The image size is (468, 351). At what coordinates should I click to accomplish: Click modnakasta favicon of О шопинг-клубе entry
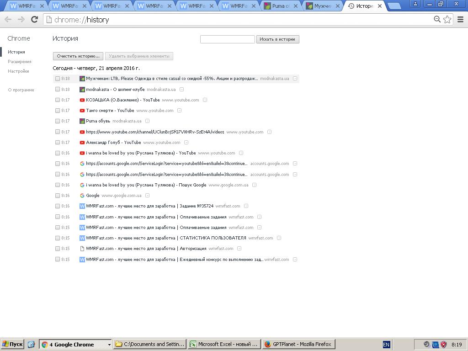coord(82,89)
